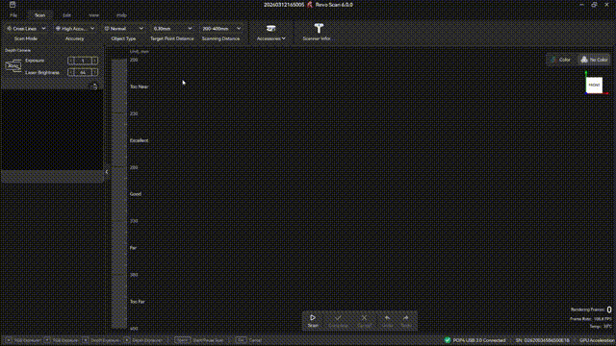Open the Scanner Info panel
The image size is (616, 346).
(x=319, y=32)
